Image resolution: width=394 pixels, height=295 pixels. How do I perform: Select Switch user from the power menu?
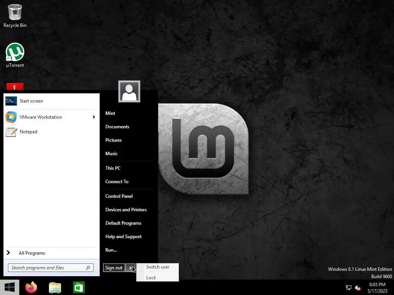[157, 267]
